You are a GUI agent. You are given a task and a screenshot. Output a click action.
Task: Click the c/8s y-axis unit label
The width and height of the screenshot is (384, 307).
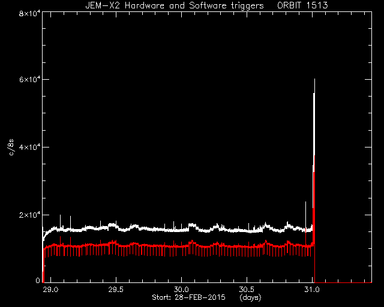point(11,148)
